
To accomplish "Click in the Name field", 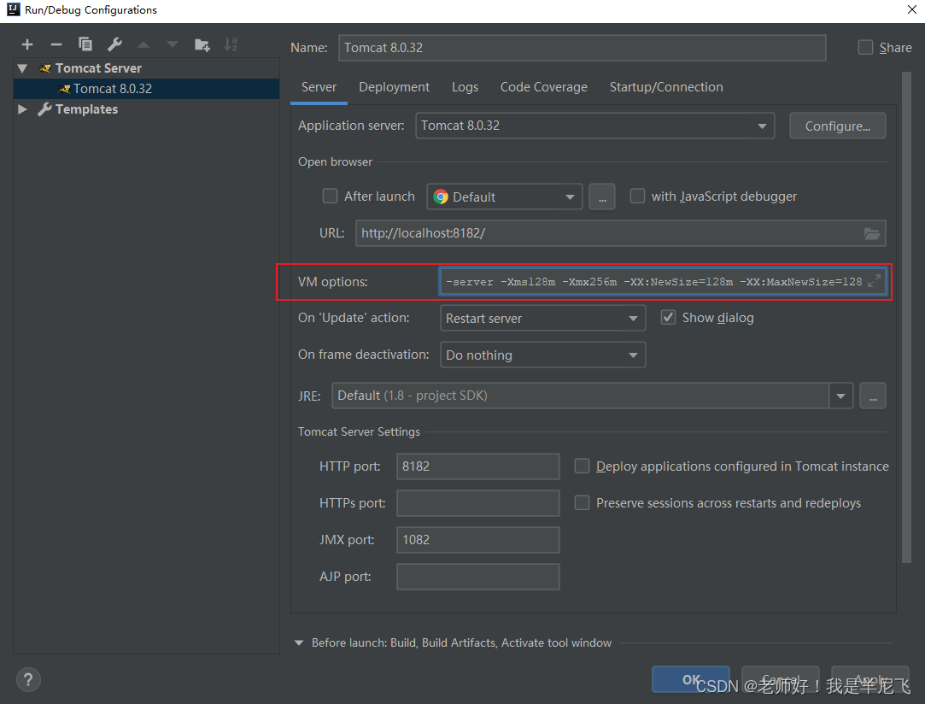I will point(583,48).
